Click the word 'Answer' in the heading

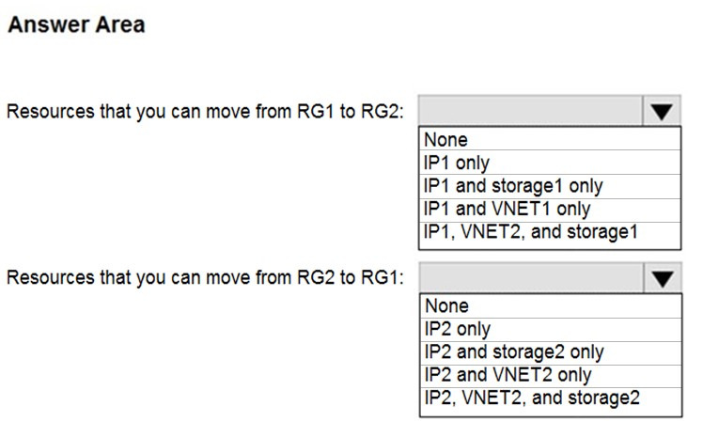pos(44,25)
